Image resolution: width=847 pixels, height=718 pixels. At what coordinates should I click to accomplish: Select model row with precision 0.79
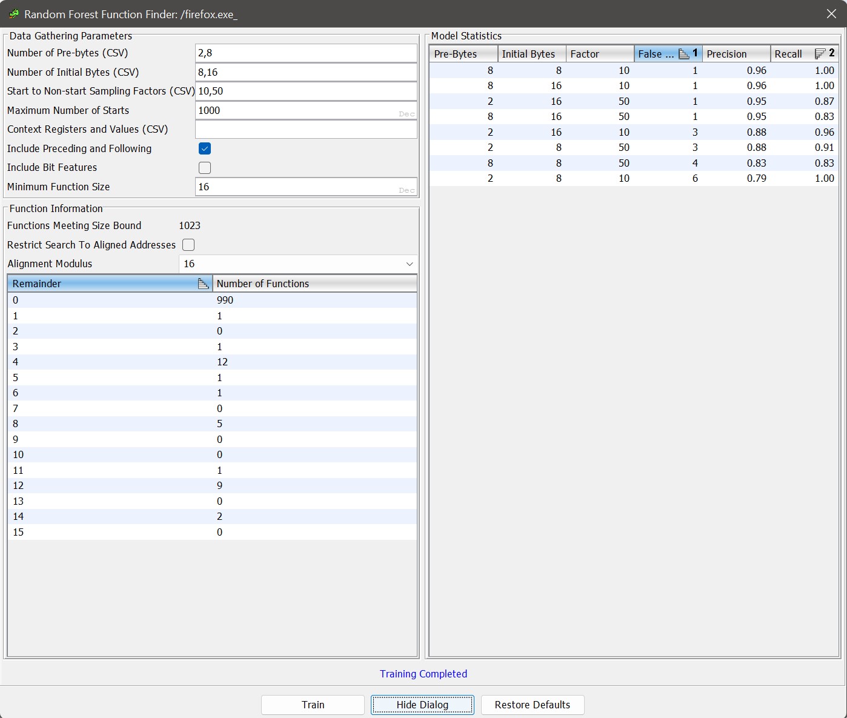point(634,178)
